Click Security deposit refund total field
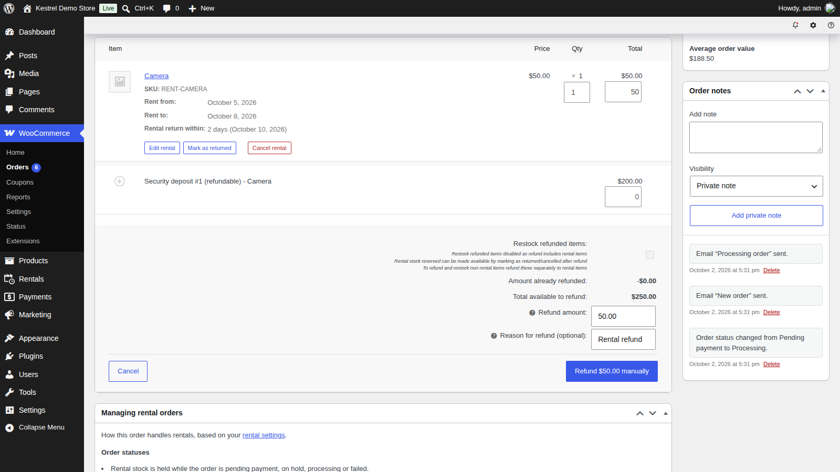The width and height of the screenshot is (840, 472). pos(623,197)
